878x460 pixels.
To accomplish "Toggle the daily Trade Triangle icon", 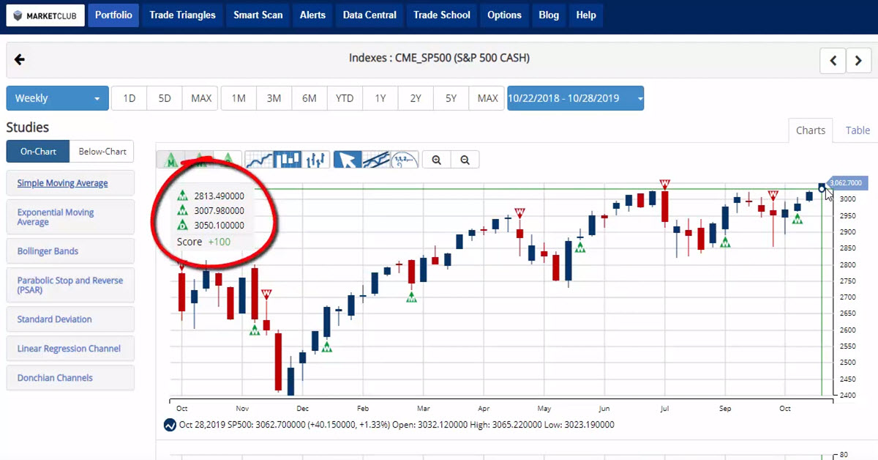I will coord(228,159).
